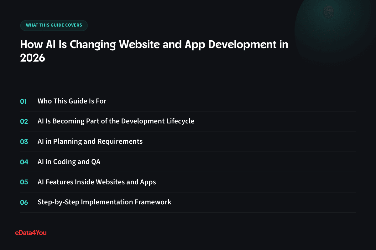Click the number 05 label
The height and width of the screenshot is (250, 376).
24,182
